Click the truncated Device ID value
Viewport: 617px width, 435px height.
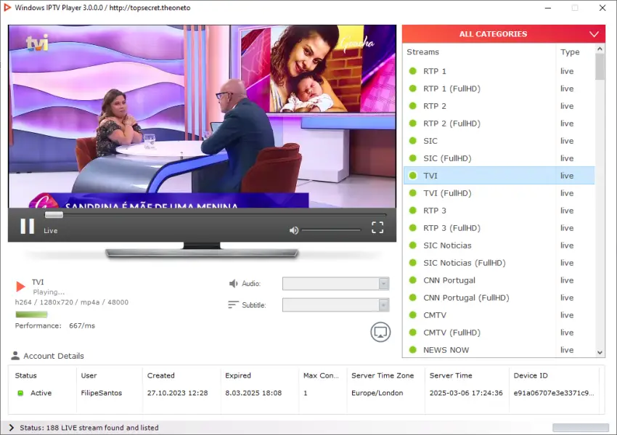tap(554, 393)
